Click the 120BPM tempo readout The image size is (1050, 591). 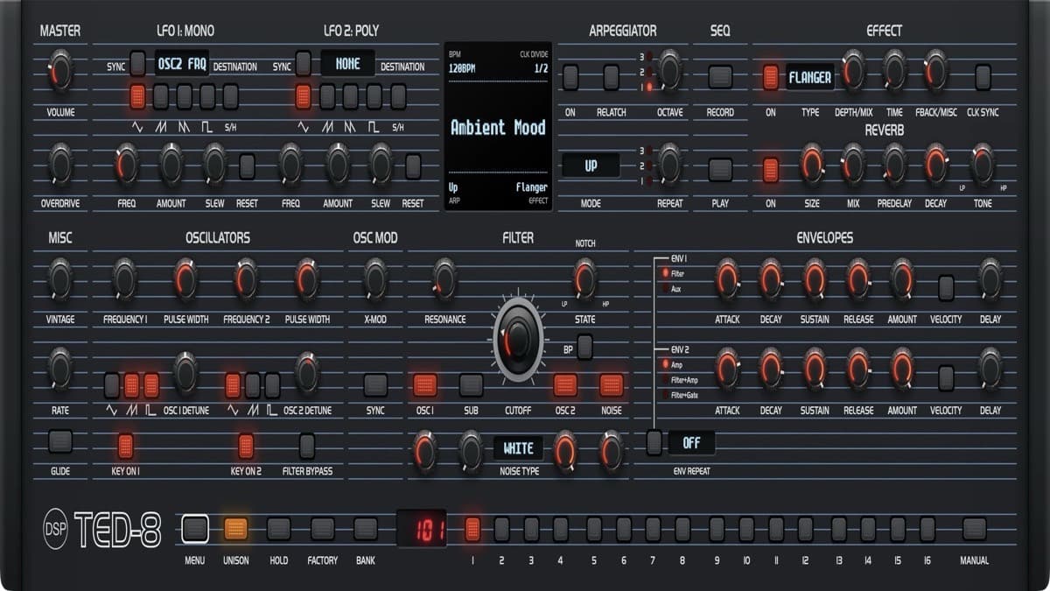click(x=464, y=67)
